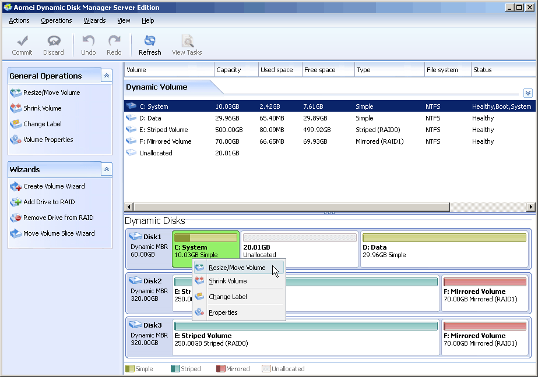538x377 pixels.
Task: Collapse the Wizards panel
Action: pos(106,169)
